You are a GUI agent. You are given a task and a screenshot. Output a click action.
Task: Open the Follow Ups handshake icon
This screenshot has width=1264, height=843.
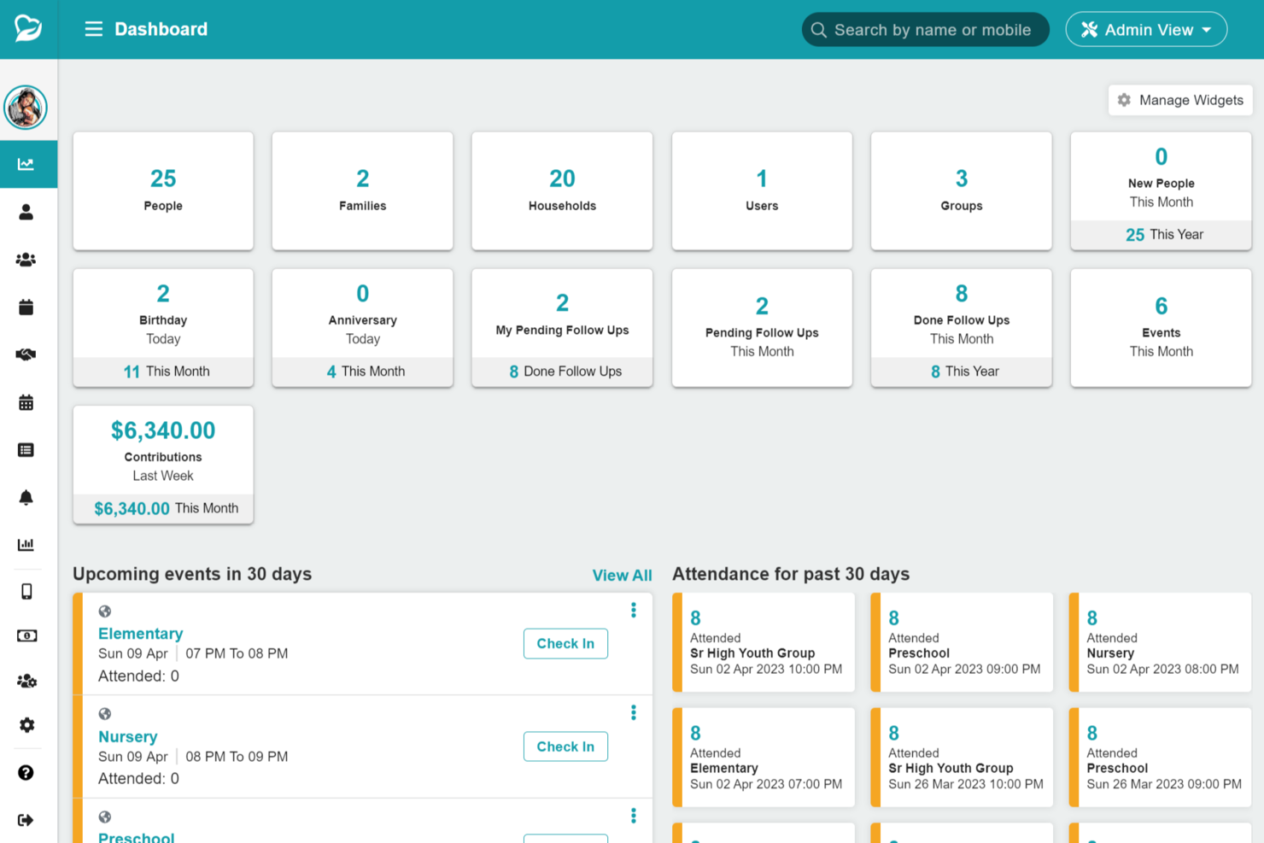[x=26, y=354]
